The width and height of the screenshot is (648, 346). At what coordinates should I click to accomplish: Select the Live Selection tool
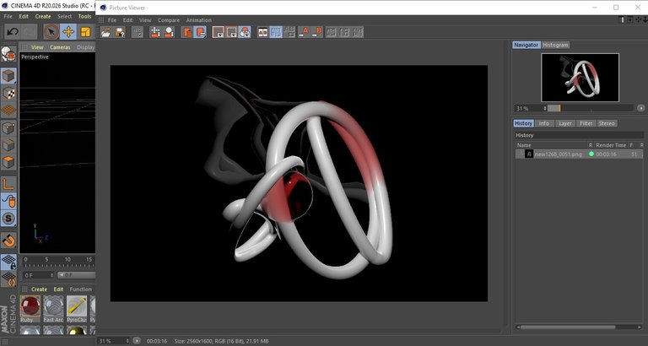click(x=51, y=32)
